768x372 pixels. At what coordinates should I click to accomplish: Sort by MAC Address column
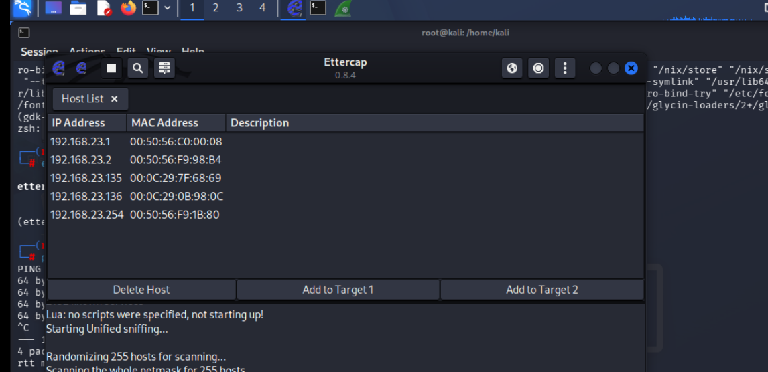click(176, 123)
